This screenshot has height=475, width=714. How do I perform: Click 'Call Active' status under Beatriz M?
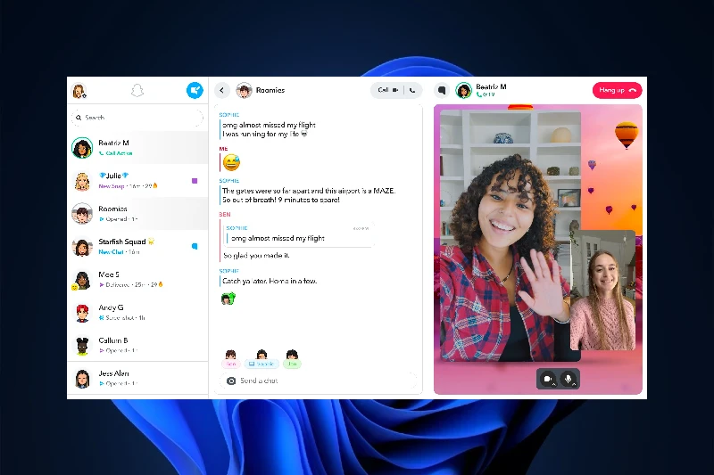[x=116, y=153]
